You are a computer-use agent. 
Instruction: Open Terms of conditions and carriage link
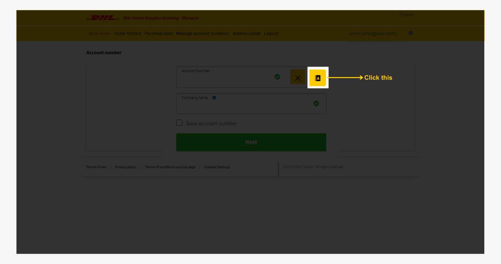[170, 167]
